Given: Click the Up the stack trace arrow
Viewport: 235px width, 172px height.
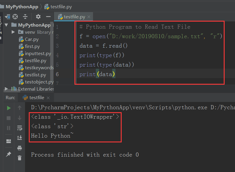Looking at the screenshot, I should click(x=20, y=108).
